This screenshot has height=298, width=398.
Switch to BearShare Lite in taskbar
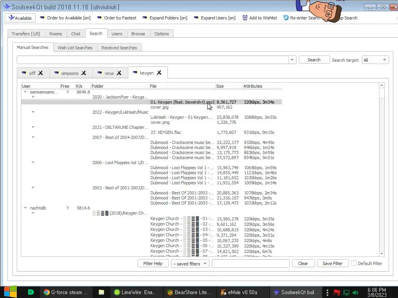189,292
